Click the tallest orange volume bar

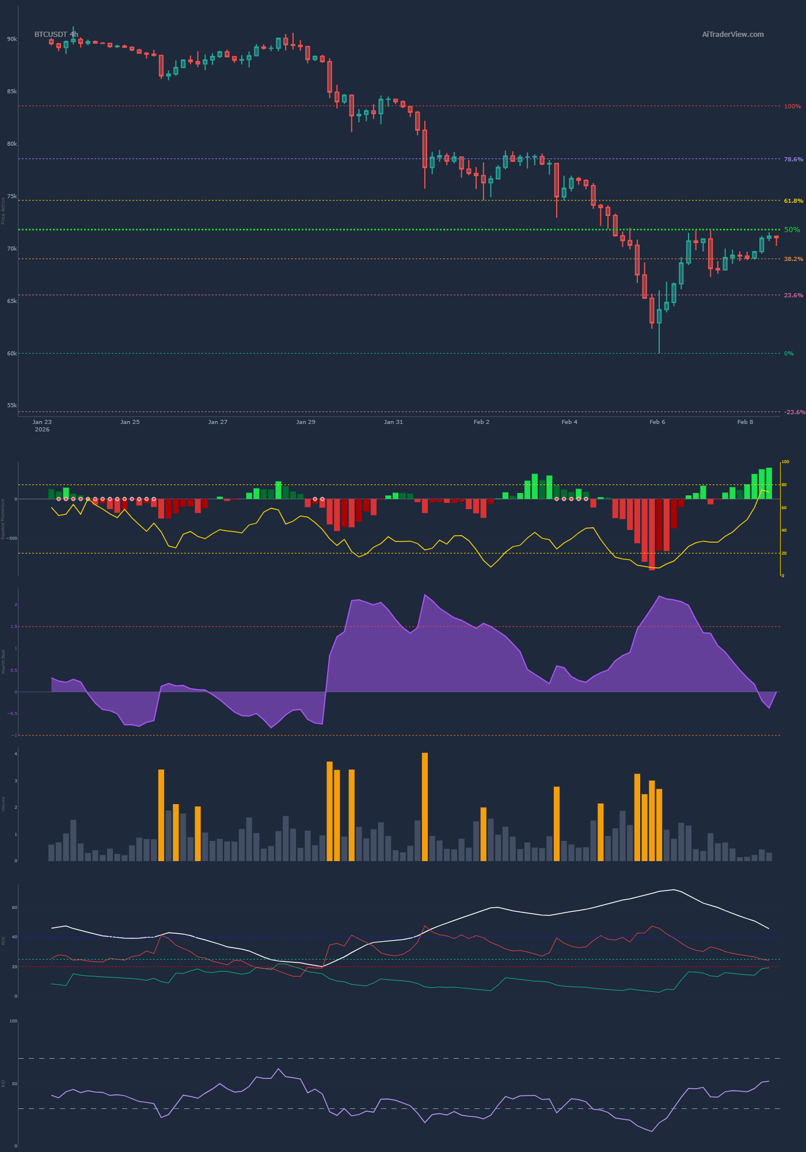[425, 806]
